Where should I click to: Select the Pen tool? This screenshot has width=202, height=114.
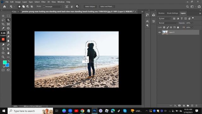(8, 45)
